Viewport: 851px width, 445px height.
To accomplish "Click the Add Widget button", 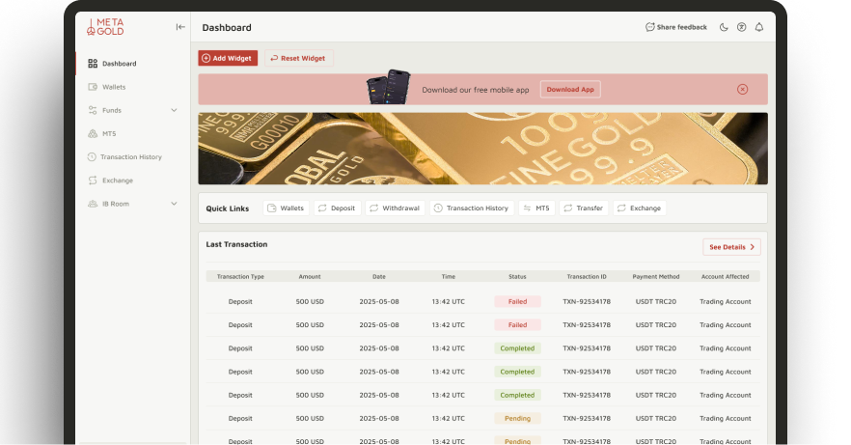I will [x=228, y=58].
